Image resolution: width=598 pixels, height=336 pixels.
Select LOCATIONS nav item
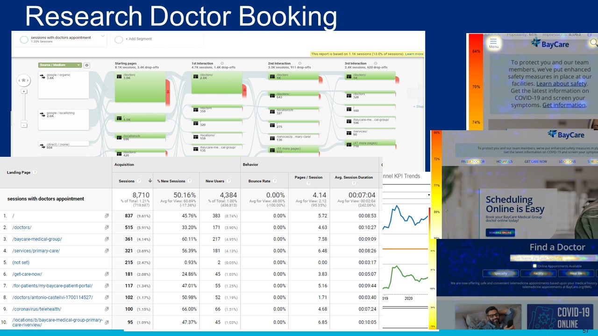click(x=567, y=162)
